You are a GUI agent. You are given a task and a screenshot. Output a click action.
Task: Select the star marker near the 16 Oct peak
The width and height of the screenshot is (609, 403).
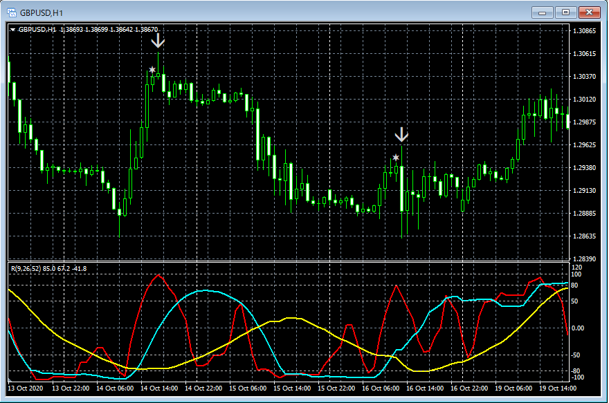coord(395,158)
